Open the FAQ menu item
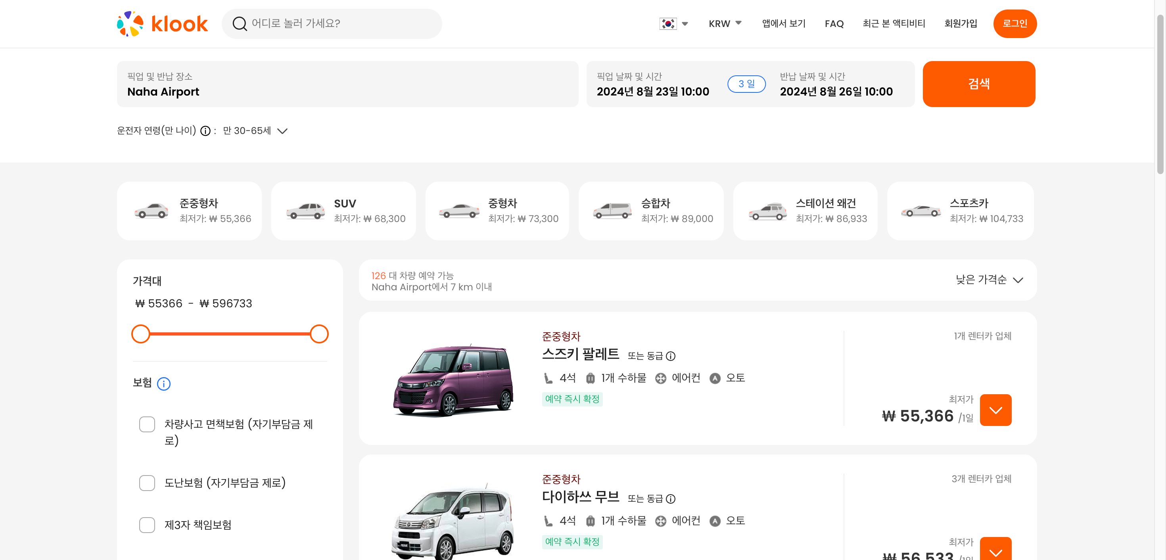This screenshot has width=1166, height=560. tap(834, 23)
